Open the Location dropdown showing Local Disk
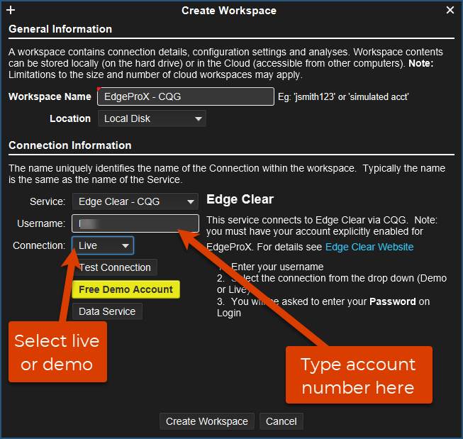 click(152, 118)
